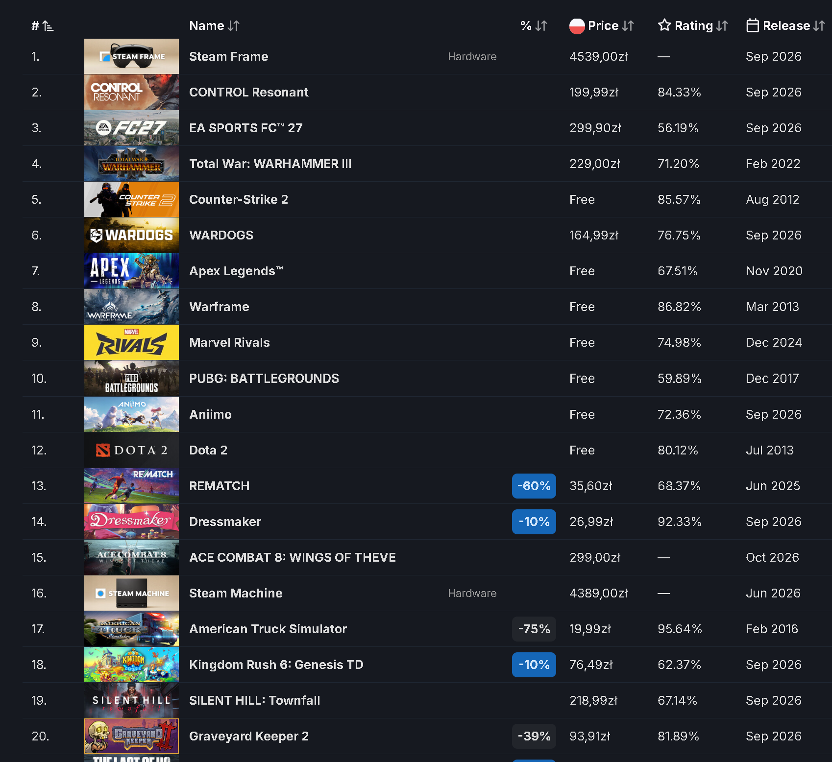Open the PUBG: BATTLEGROUNDS cover image
This screenshot has width=832, height=762.
pyautogui.click(x=131, y=378)
